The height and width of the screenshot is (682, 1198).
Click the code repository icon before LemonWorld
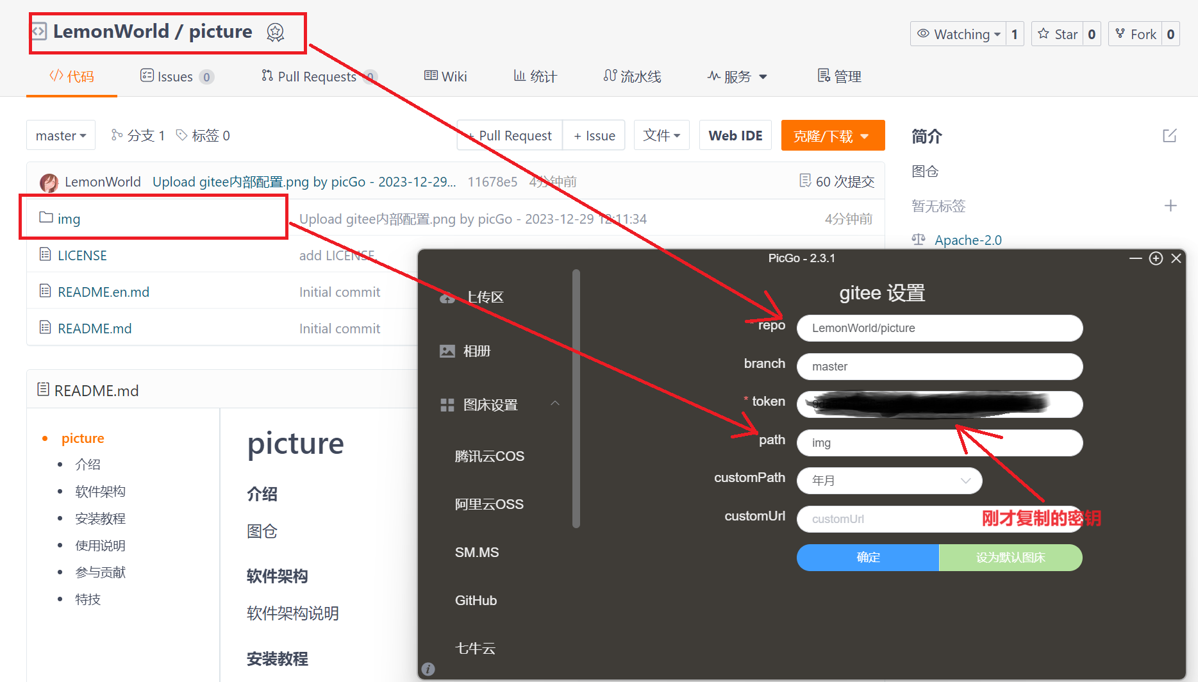coord(39,31)
